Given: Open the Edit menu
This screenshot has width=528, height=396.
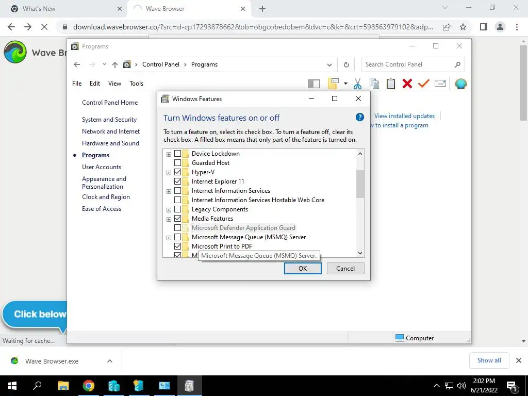Looking at the screenshot, I should pyautogui.click(x=95, y=84).
